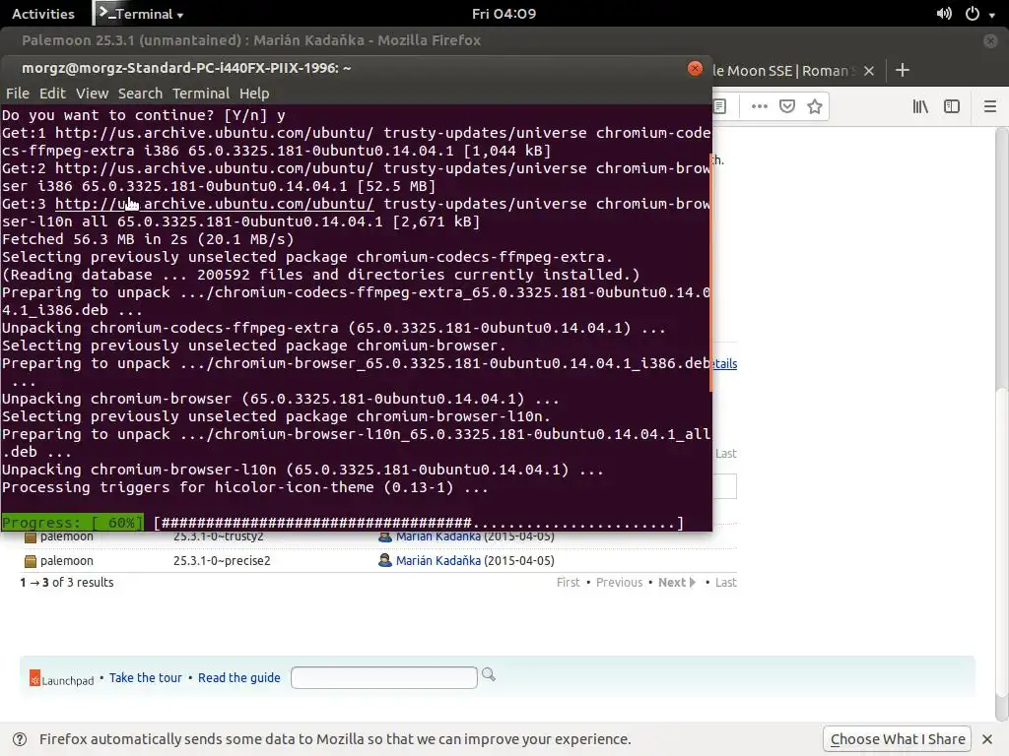The width and height of the screenshot is (1009, 756).
Task: Click archive.ubuntu.com link in Get:3 line
Action: click(x=214, y=204)
